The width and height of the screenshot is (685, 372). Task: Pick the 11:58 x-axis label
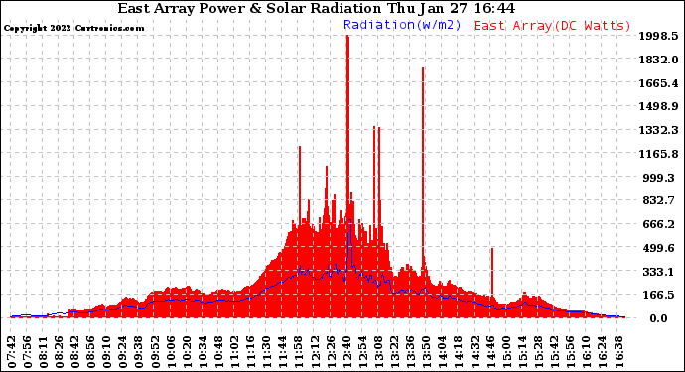299,352
